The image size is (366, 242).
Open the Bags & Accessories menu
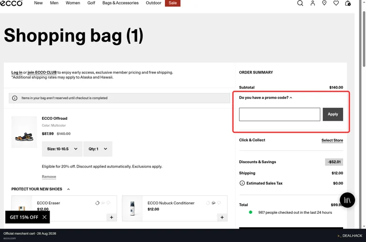pos(121,3)
